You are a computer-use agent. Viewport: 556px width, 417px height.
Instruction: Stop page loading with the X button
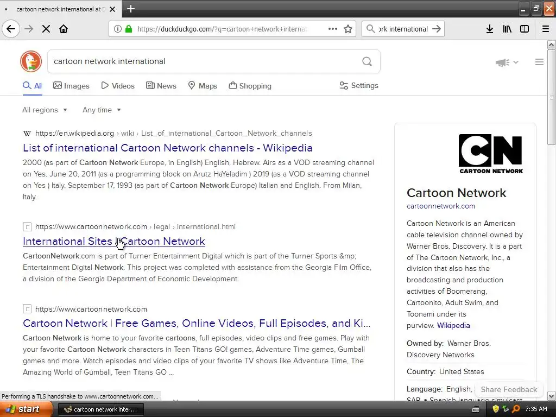[46, 29]
